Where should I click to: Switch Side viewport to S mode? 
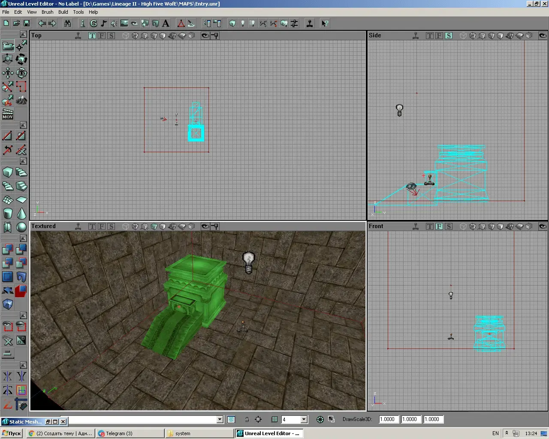[449, 36]
